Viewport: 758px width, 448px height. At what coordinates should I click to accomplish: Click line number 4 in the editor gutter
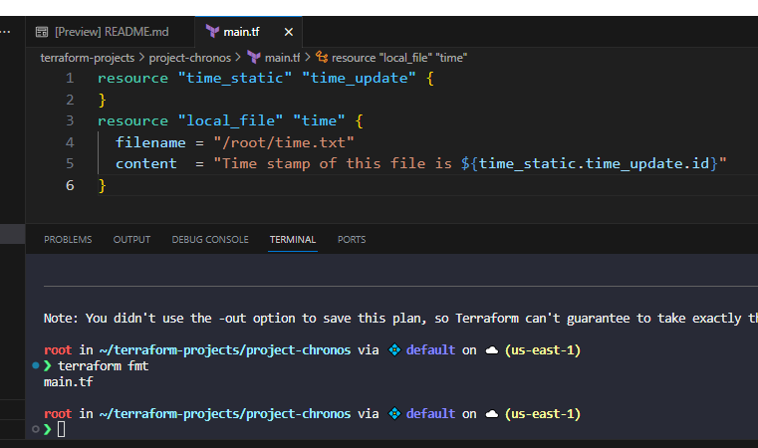[x=70, y=142]
